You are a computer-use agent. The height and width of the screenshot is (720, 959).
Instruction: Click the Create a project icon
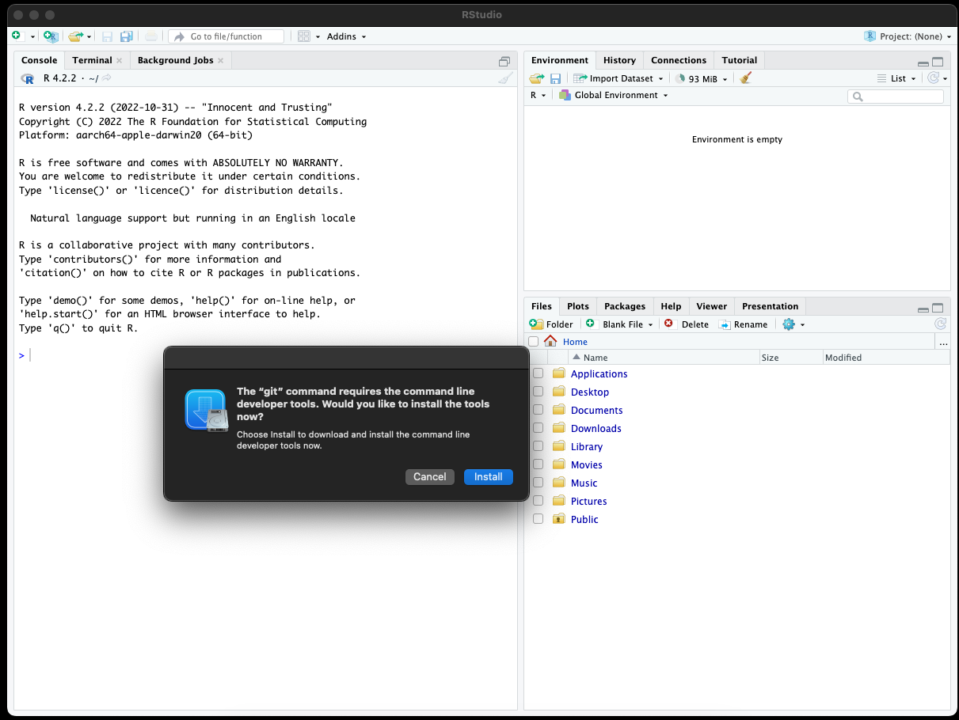click(50, 36)
